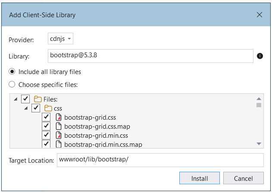Click the Cancel button
Viewport: 272px width, 192px height.
(244, 178)
